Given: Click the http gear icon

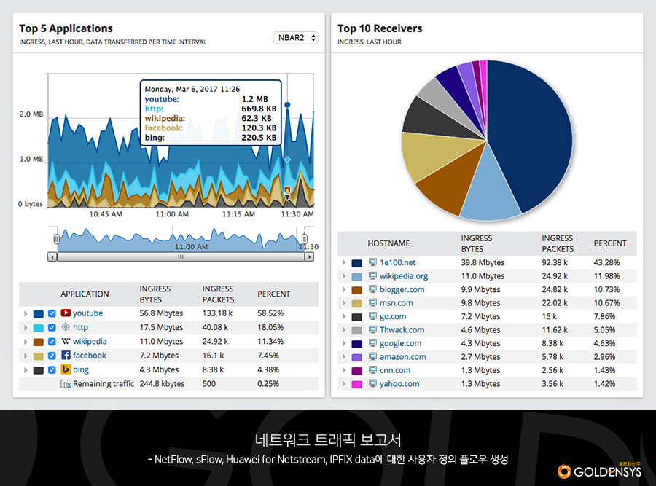Looking at the screenshot, I should tap(66, 327).
